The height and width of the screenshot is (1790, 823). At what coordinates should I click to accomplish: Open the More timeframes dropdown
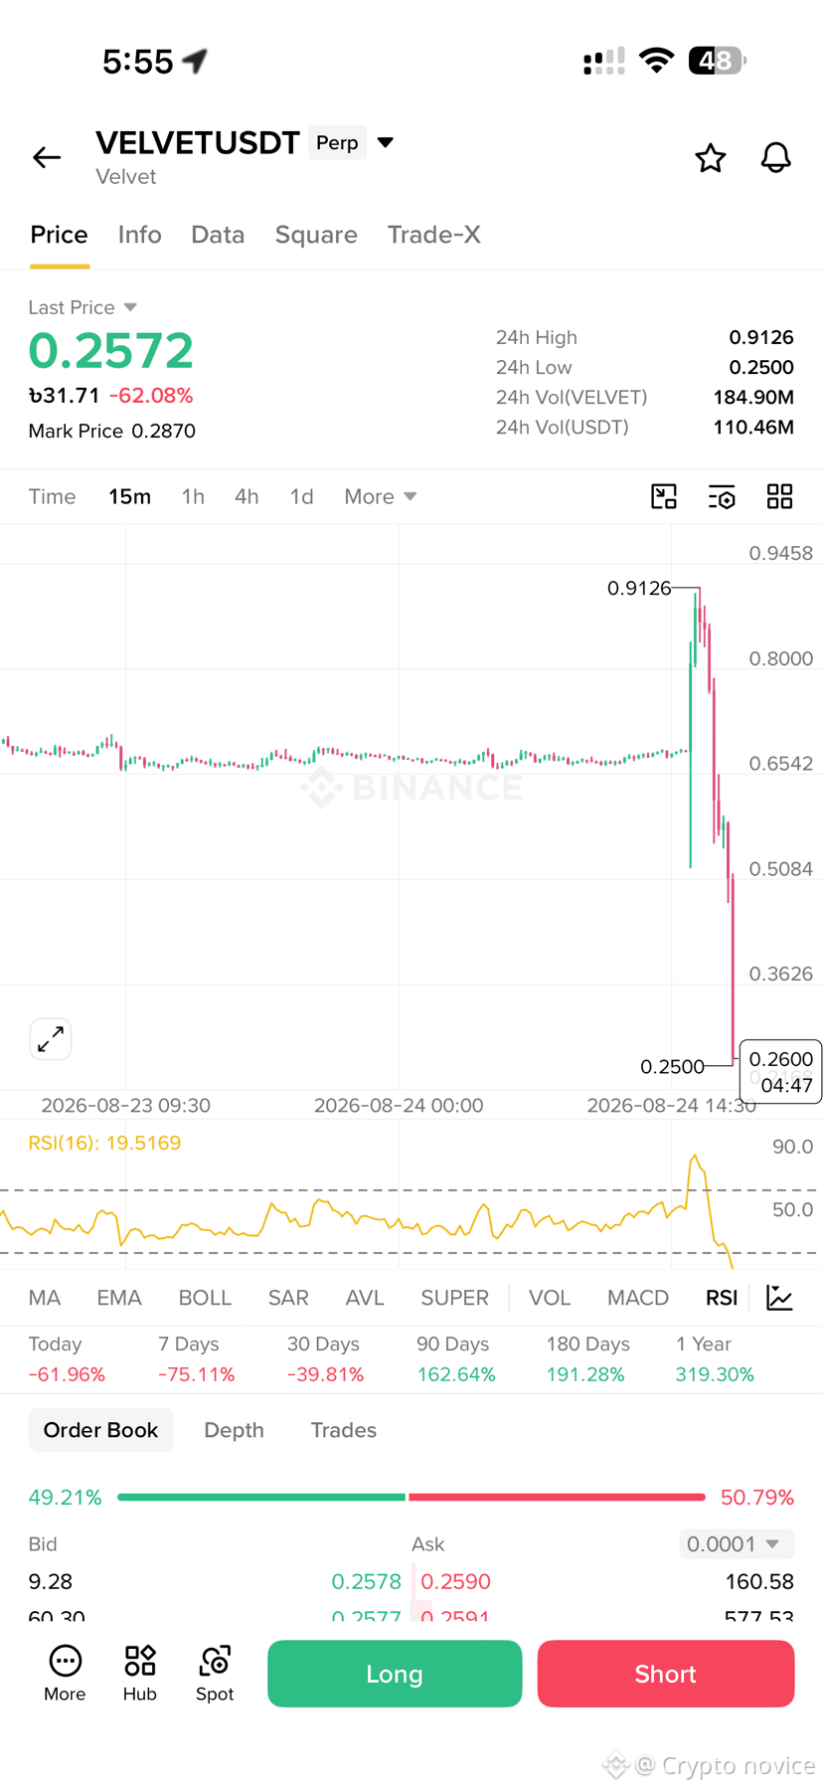pyautogui.click(x=380, y=496)
